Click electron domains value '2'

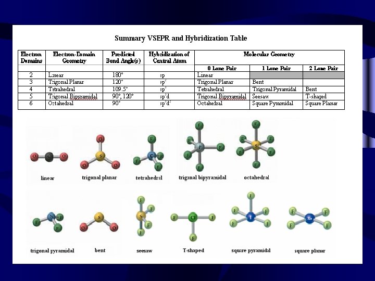point(31,75)
